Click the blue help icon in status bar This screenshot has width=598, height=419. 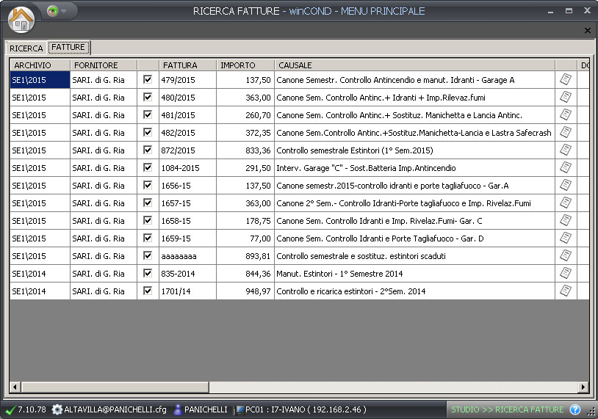pos(575,409)
